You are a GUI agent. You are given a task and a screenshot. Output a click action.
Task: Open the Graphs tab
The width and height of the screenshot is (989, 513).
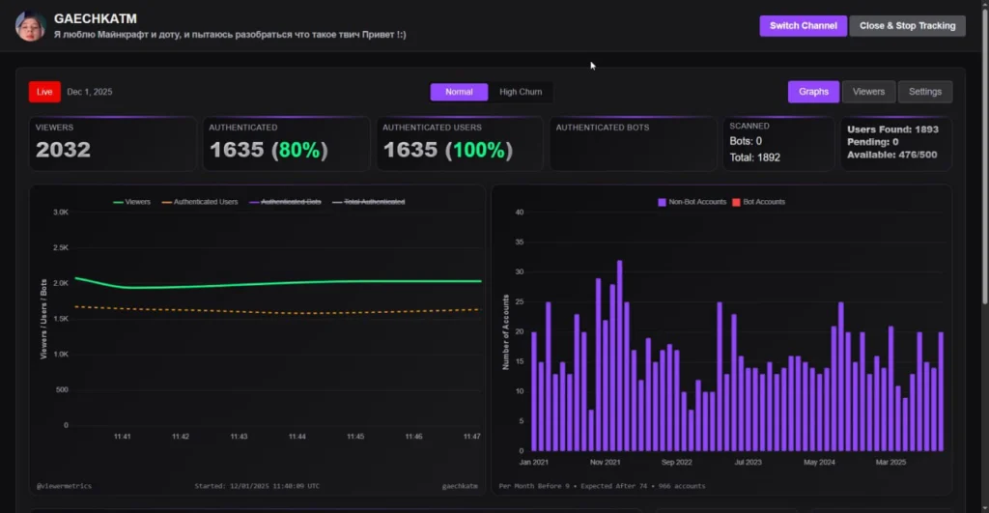pyautogui.click(x=813, y=92)
